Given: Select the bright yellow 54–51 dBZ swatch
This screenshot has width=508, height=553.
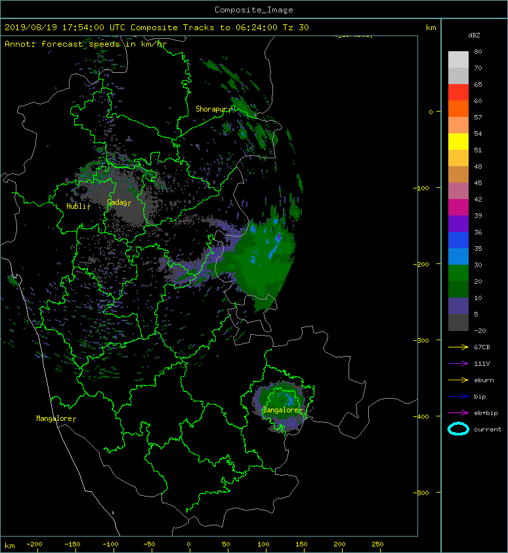Looking at the screenshot, I should click(x=458, y=141).
